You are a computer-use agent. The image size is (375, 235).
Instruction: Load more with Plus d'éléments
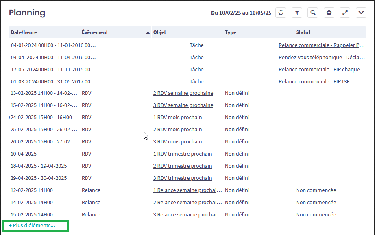click(x=32, y=226)
